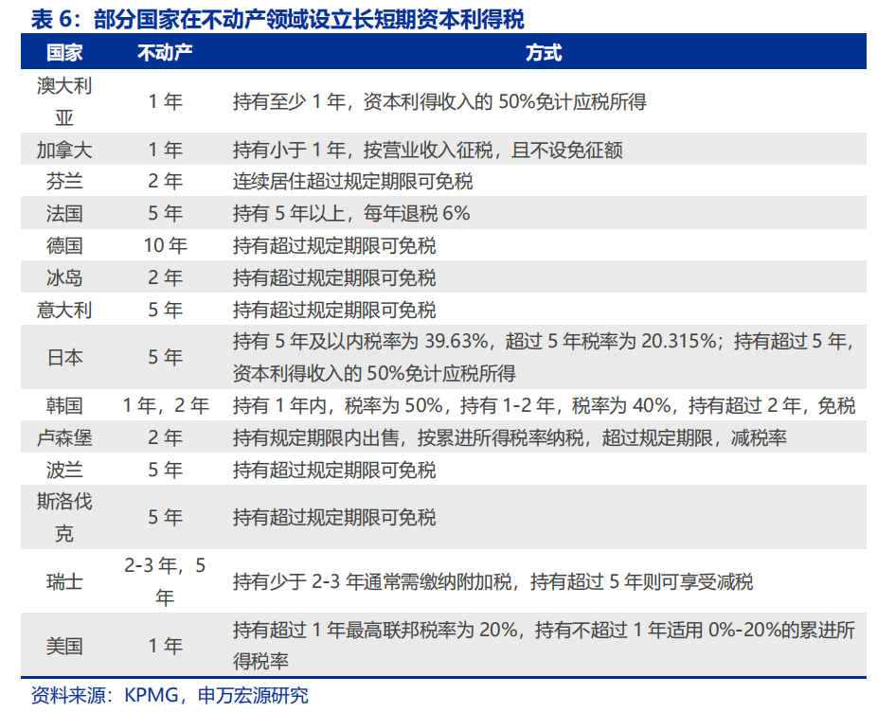Click 持有超过规定期限可免税 in 斯洛伐克 row
Viewport: 877px width, 712px height.
point(334,517)
